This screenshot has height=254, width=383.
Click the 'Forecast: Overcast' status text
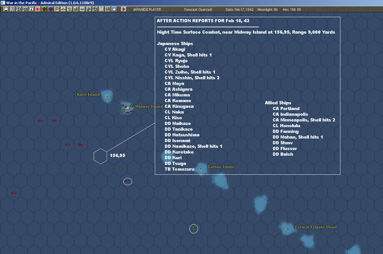(198, 10)
